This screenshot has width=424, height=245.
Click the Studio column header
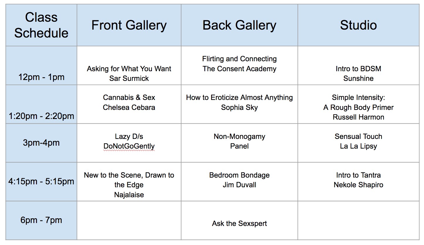coord(358,25)
